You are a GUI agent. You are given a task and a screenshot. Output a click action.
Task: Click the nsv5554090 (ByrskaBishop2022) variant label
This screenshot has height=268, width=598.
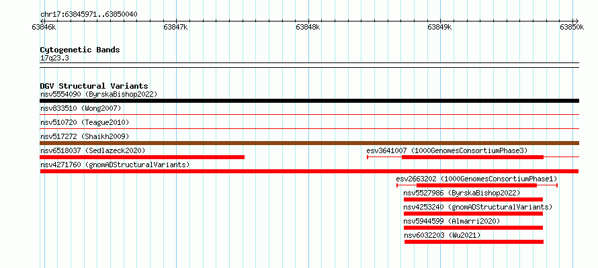tap(99, 94)
